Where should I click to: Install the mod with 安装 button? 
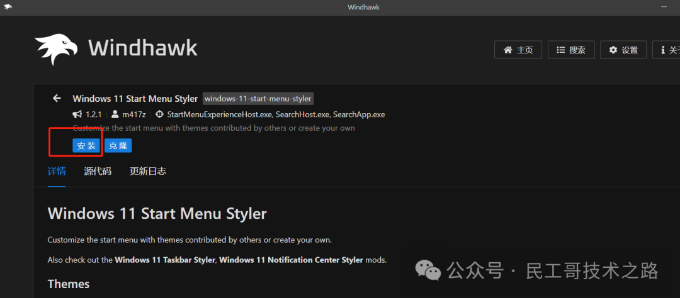point(86,146)
